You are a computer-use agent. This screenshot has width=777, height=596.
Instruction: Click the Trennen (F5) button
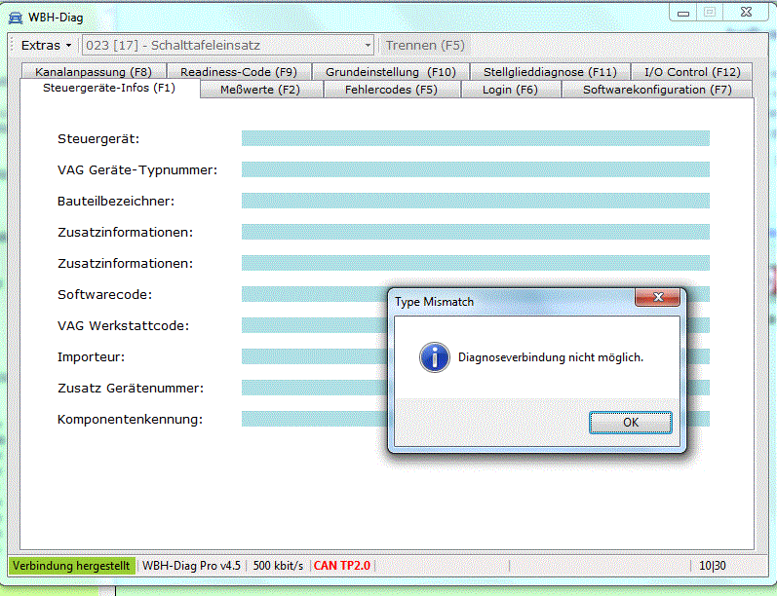point(425,45)
